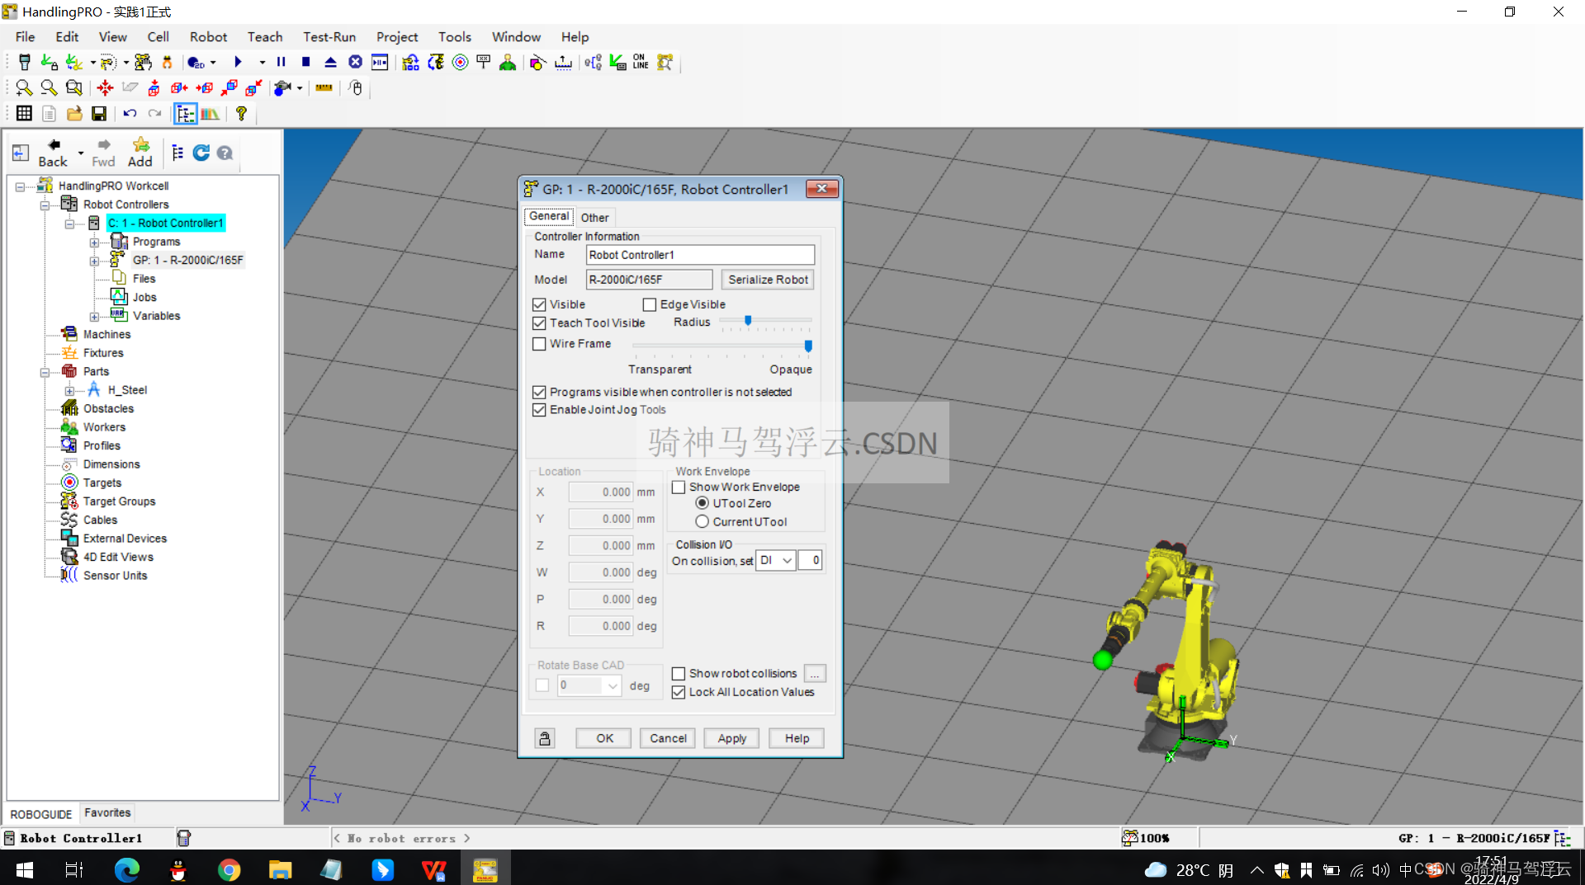Click the lock icon in dialog footer

[x=545, y=738]
